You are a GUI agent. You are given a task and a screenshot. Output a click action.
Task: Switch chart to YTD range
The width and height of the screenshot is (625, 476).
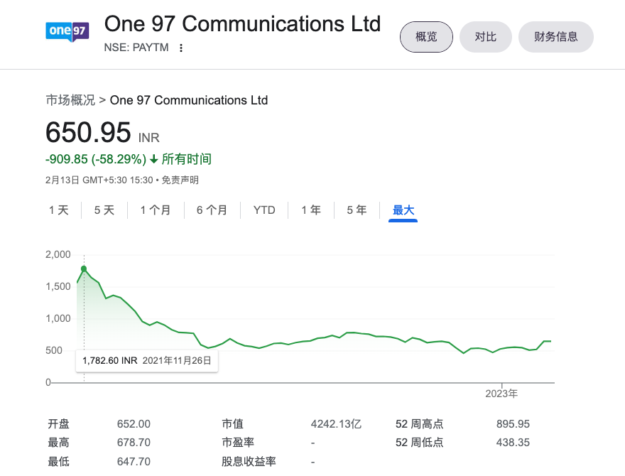(x=265, y=210)
